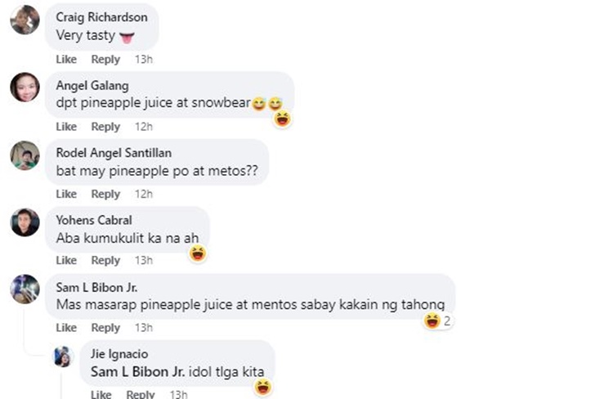
Task: Open Rodel Angel Santillan's name link
Action: coord(114,153)
